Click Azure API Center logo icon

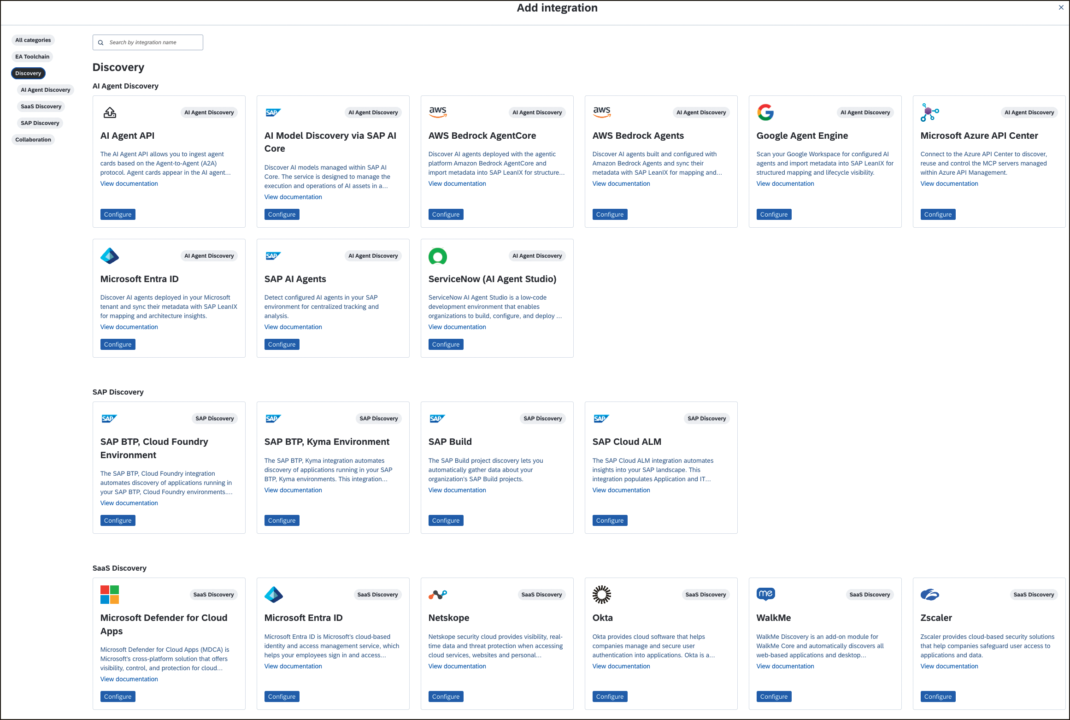(929, 112)
